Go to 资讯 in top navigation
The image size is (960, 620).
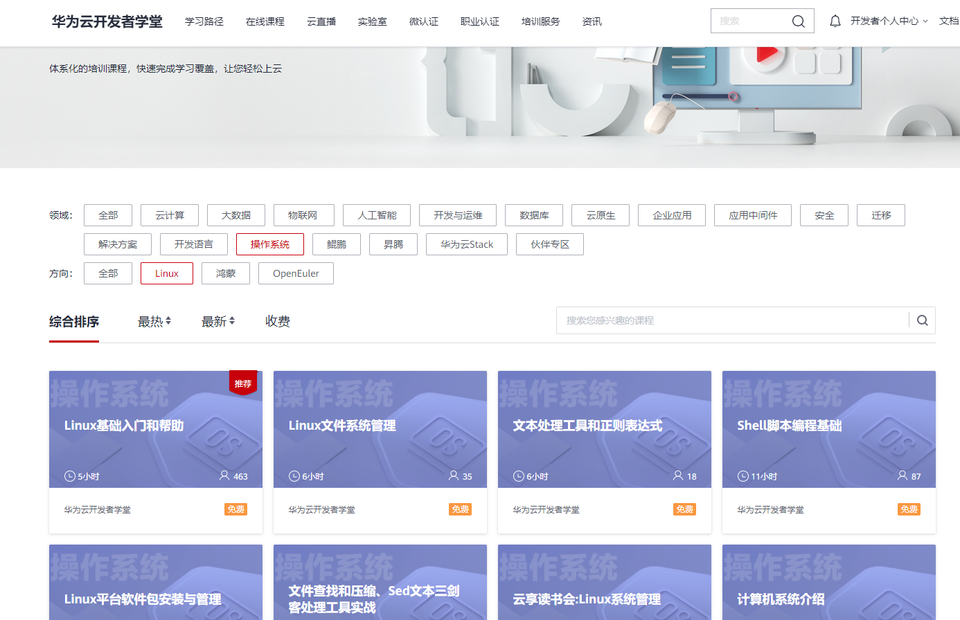click(x=592, y=21)
